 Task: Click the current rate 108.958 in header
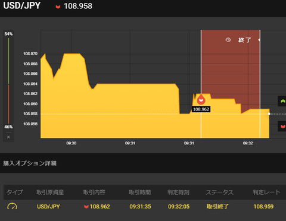click(x=78, y=6)
